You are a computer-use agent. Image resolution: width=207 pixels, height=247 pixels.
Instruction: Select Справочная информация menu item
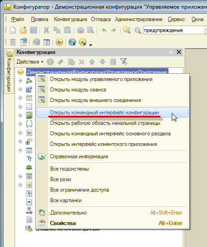coord(112,156)
